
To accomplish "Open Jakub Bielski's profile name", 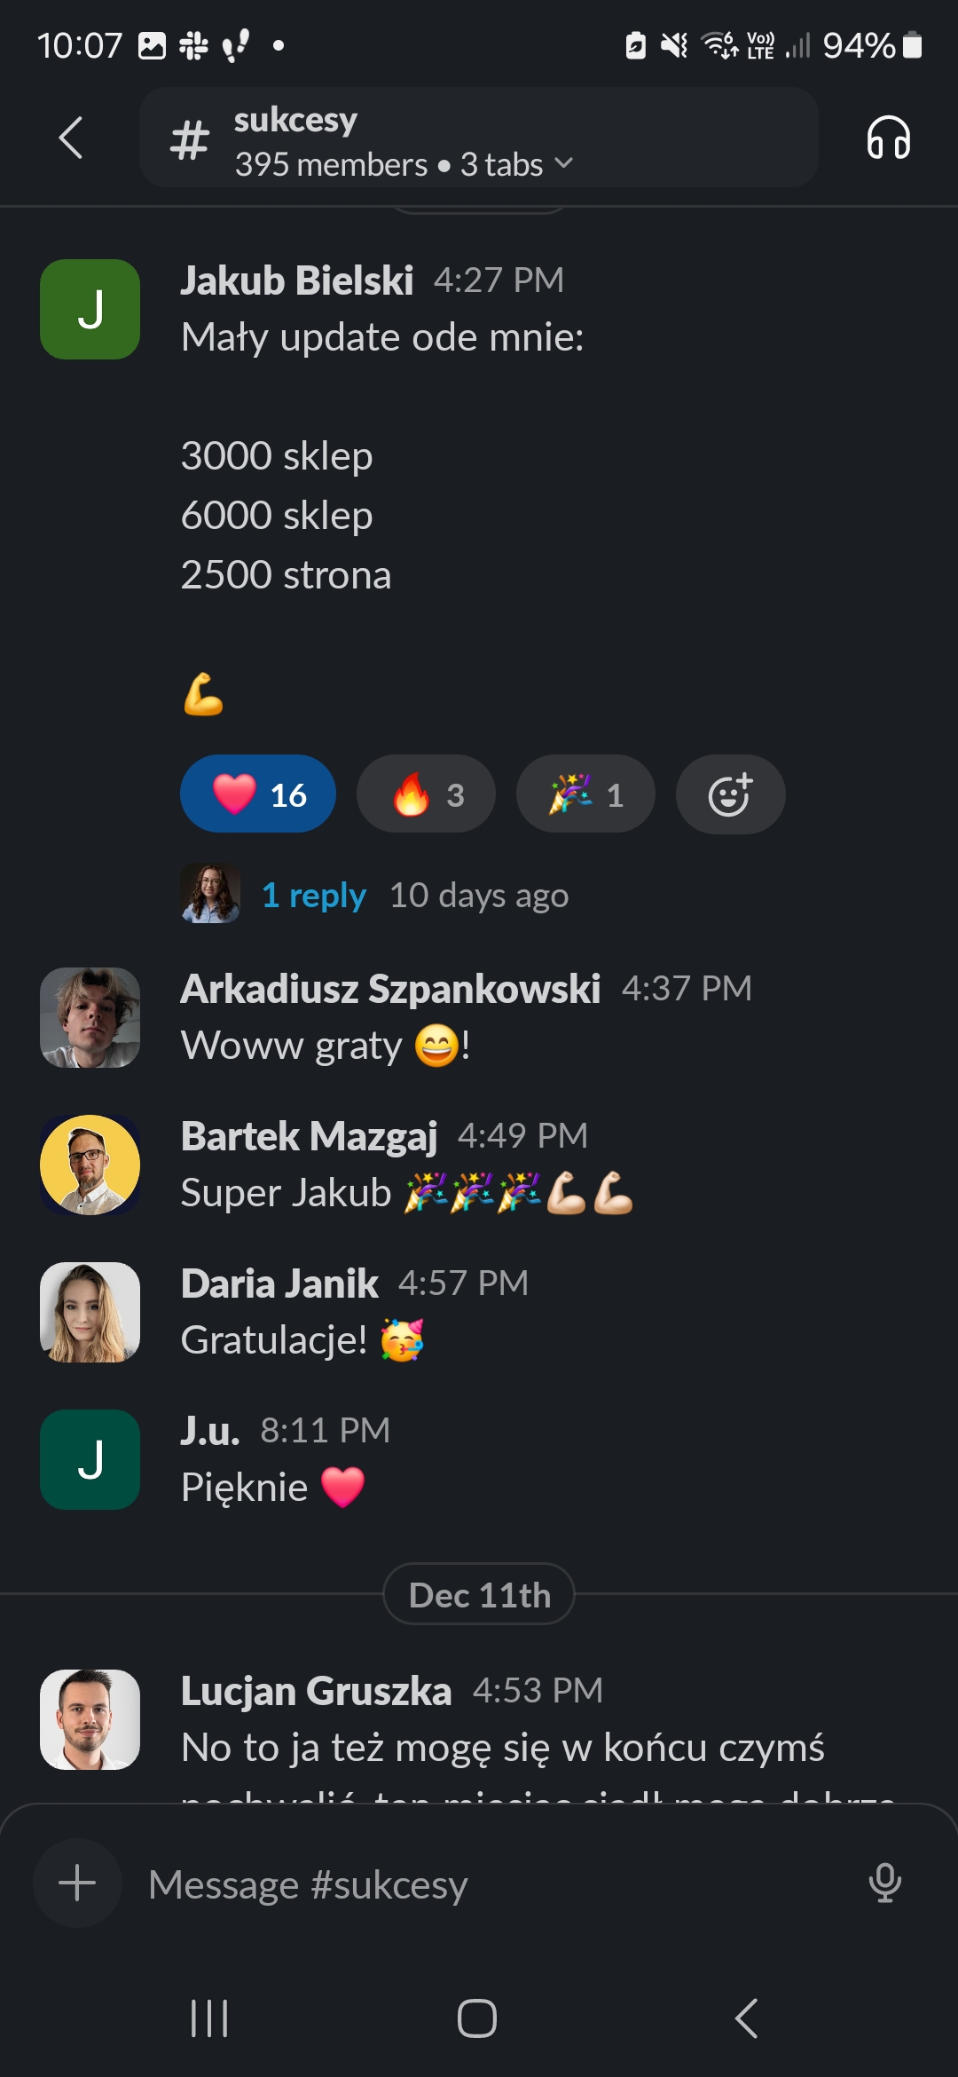I will tap(297, 280).
